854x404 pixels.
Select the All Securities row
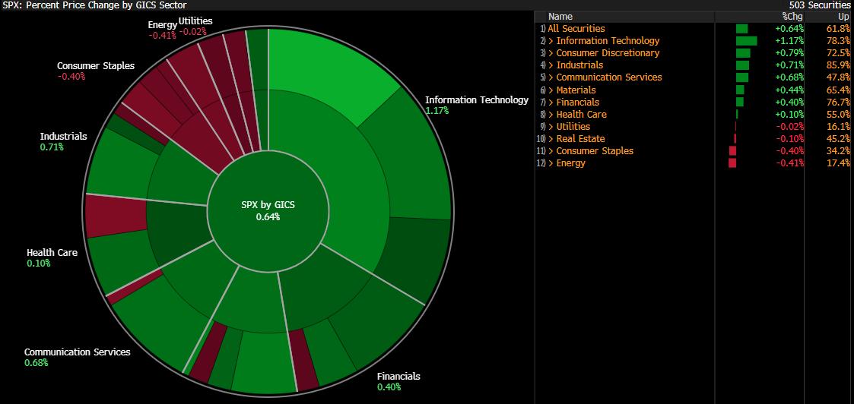click(576, 29)
